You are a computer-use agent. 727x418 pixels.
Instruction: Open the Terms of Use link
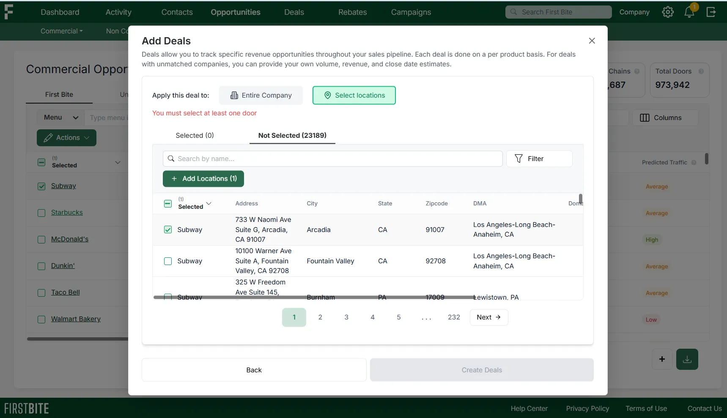tap(646, 409)
